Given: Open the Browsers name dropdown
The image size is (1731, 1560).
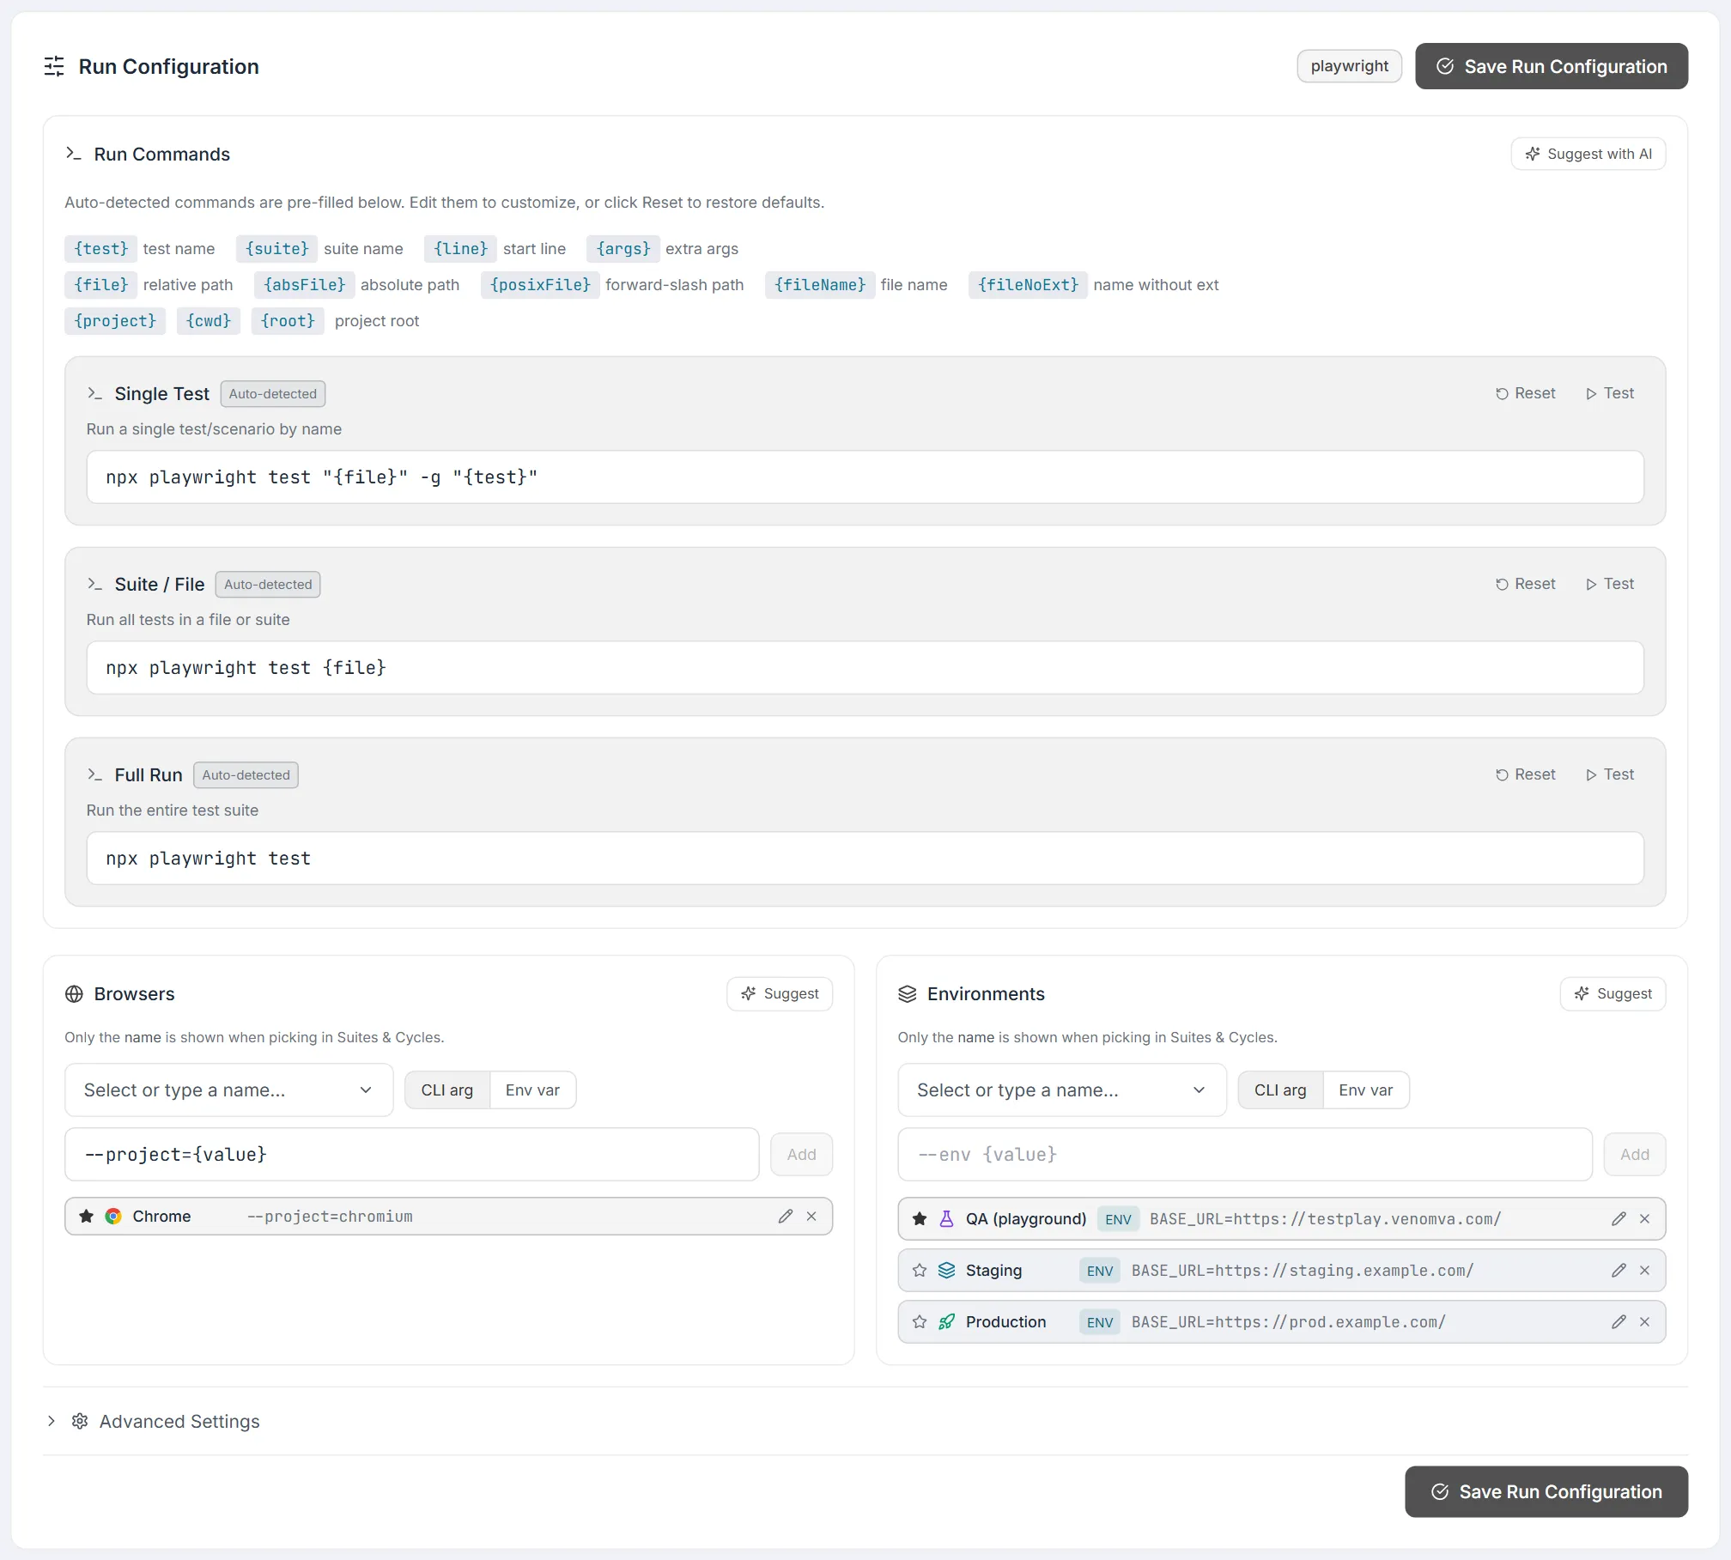Looking at the screenshot, I should click(229, 1090).
